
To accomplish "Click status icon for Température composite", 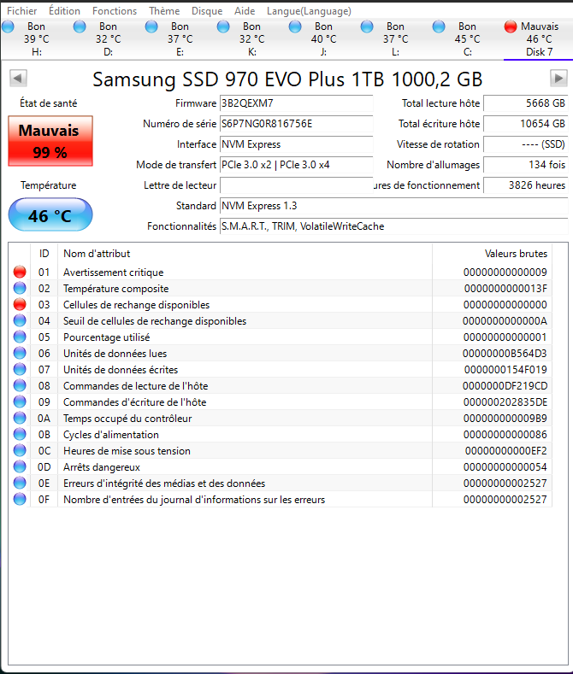I will coord(20,288).
